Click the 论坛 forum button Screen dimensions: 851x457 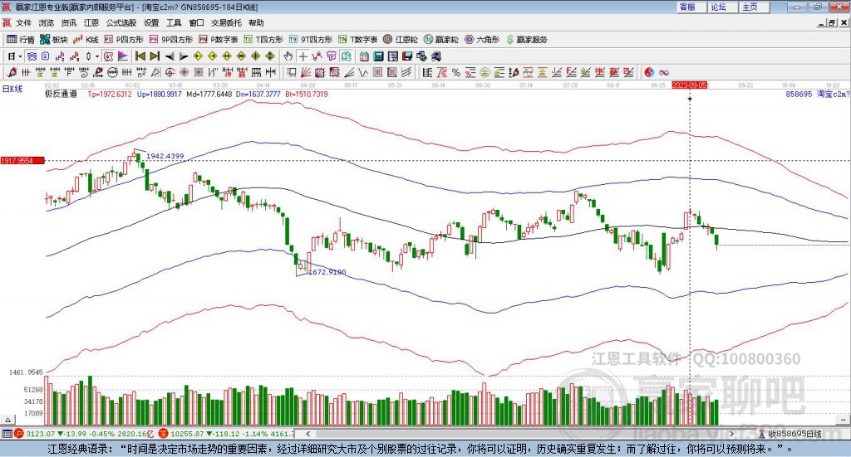[x=723, y=7]
